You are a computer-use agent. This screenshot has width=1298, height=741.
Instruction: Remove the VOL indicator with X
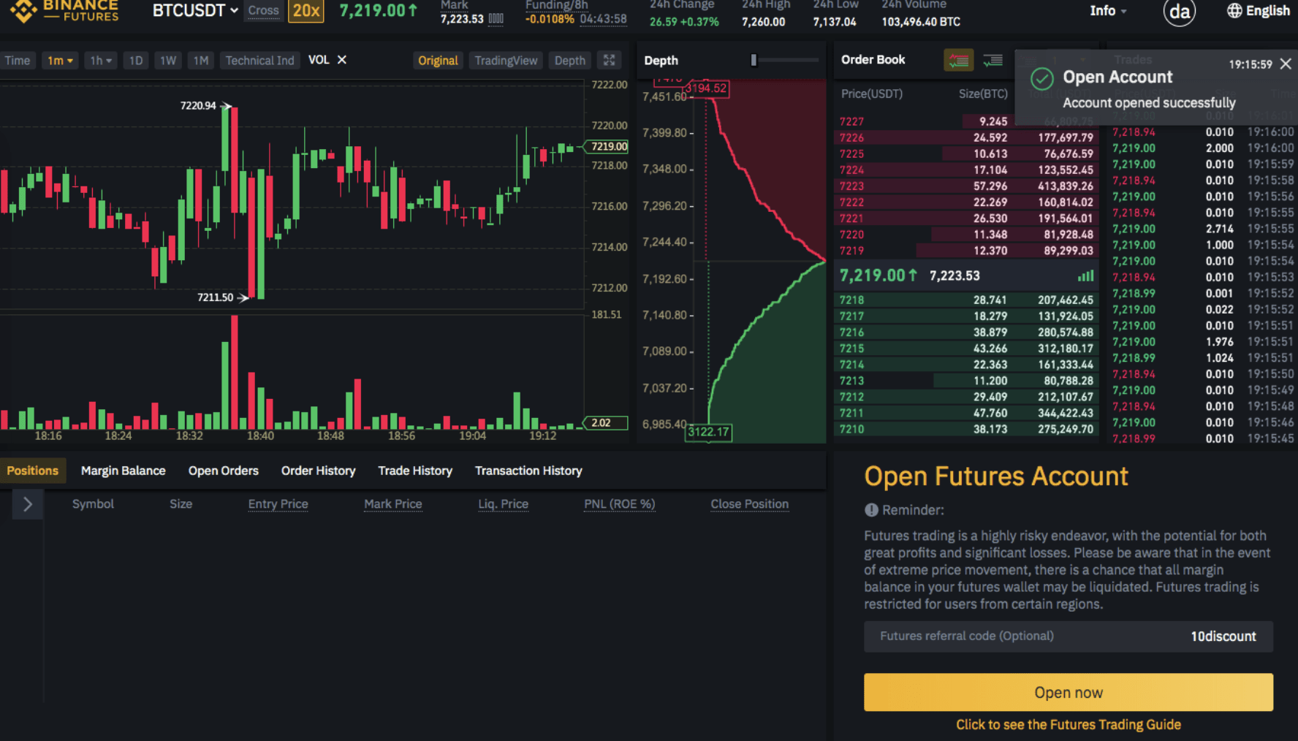[x=341, y=60]
